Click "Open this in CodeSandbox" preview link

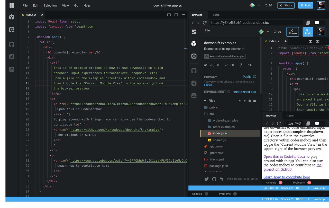[284, 156]
